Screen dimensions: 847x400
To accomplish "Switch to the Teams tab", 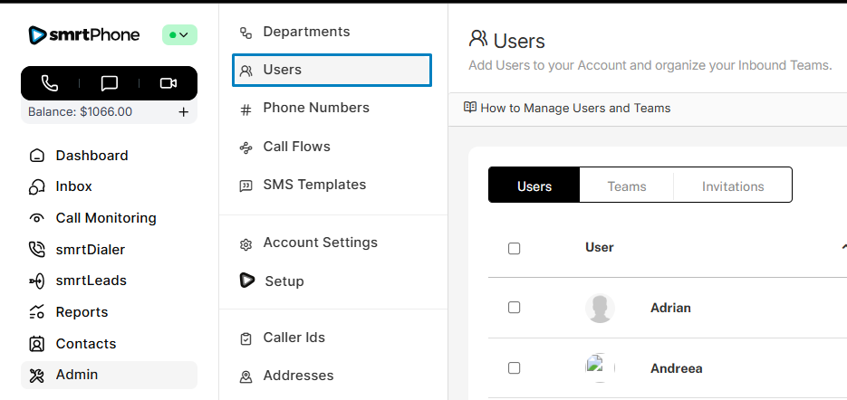I will 627,186.
